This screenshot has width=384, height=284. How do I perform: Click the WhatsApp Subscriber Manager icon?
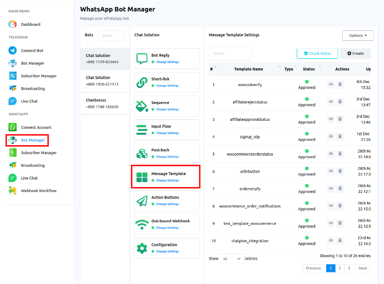coord(12,153)
